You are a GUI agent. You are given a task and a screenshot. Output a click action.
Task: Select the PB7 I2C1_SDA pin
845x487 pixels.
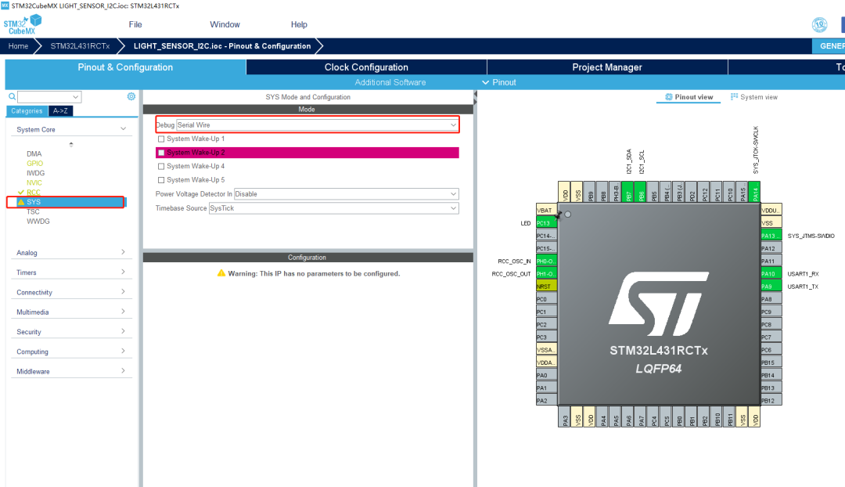627,192
